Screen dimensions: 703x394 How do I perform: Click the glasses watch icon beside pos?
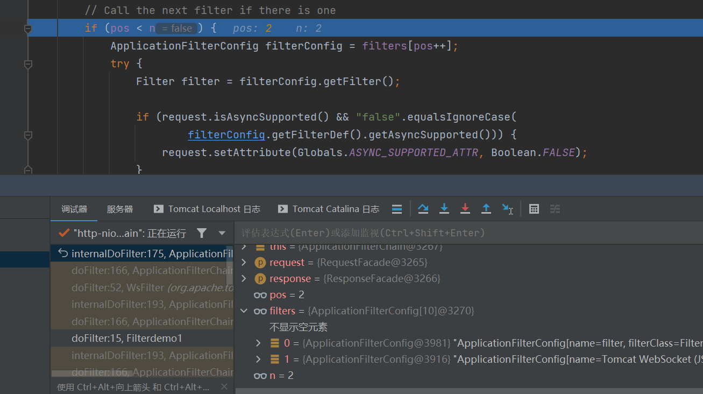pyautogui.click(x=260, y=295)
